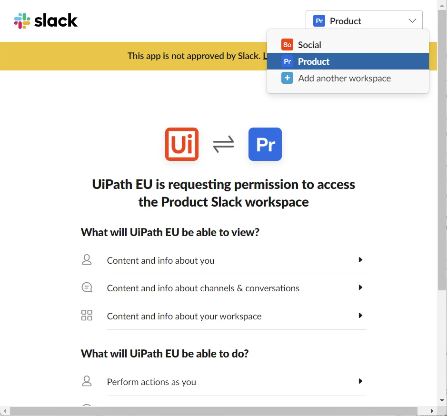Expand the channels & conversations permission arrow

360,287
